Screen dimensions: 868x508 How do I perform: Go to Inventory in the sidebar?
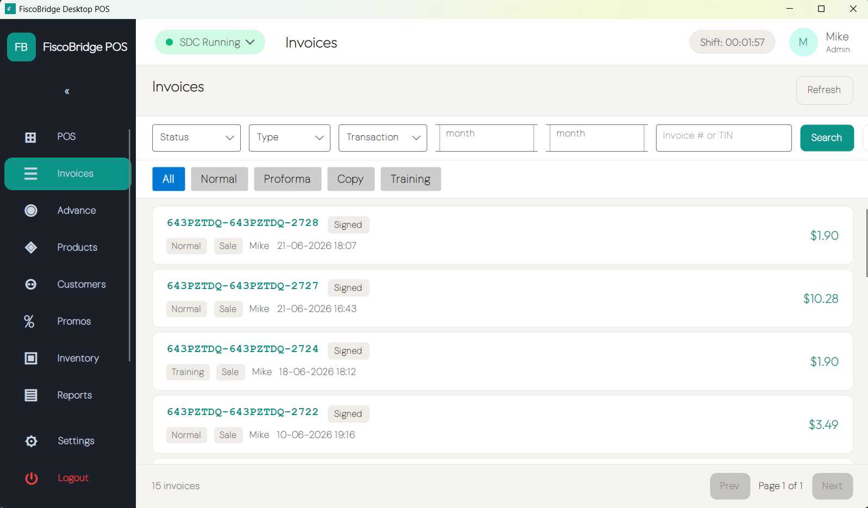pyautogui.click(x=78, y=359)
